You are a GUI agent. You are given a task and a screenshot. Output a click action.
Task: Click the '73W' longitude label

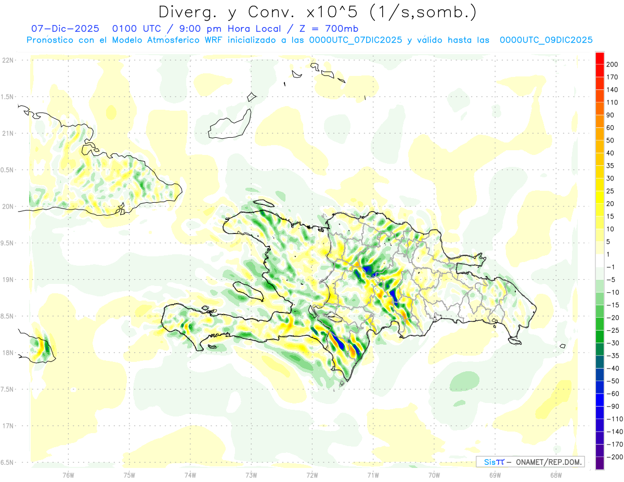tap(251, 475)
